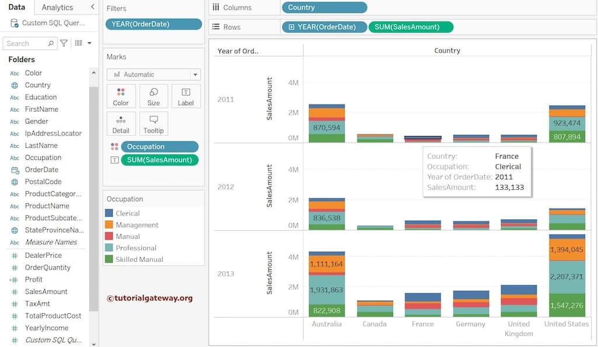This screenshot has width=598, height=347.
Task: Click the Search fields input box
Action: (30, 43)
